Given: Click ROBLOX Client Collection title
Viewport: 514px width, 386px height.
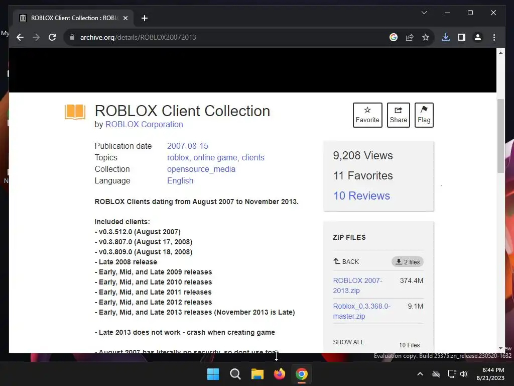Looking at the screenshot, I should click(182, 111).
